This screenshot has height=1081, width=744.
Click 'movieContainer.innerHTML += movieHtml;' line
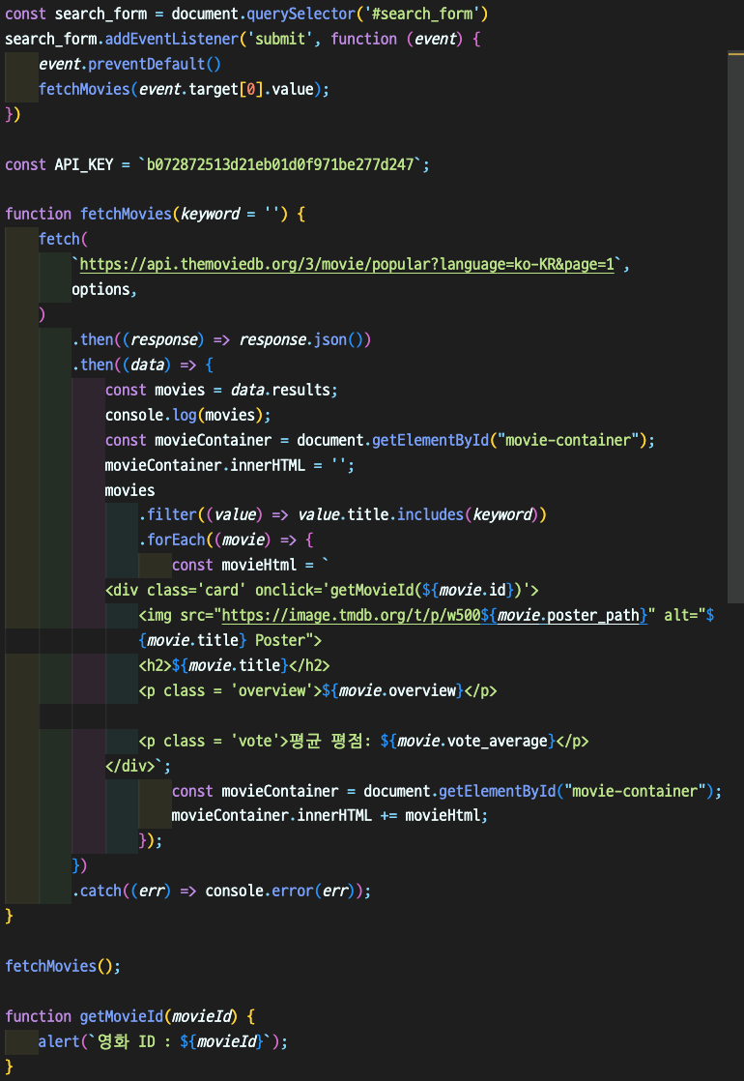point(329,815)
